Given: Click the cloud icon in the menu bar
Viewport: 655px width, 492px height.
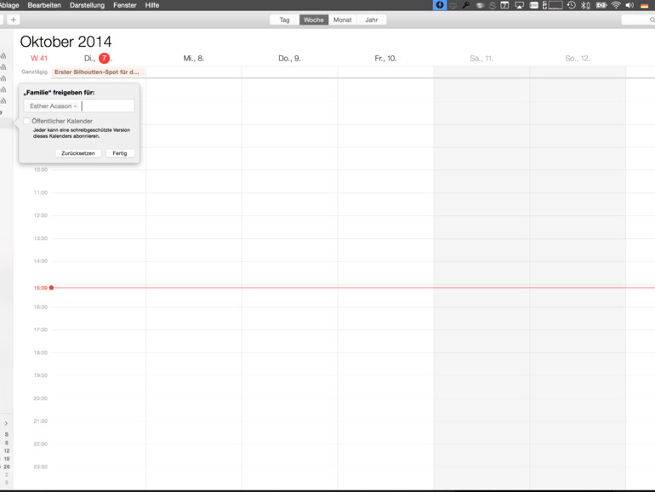Looking at the screenshot, I should [x=480, y=5].
